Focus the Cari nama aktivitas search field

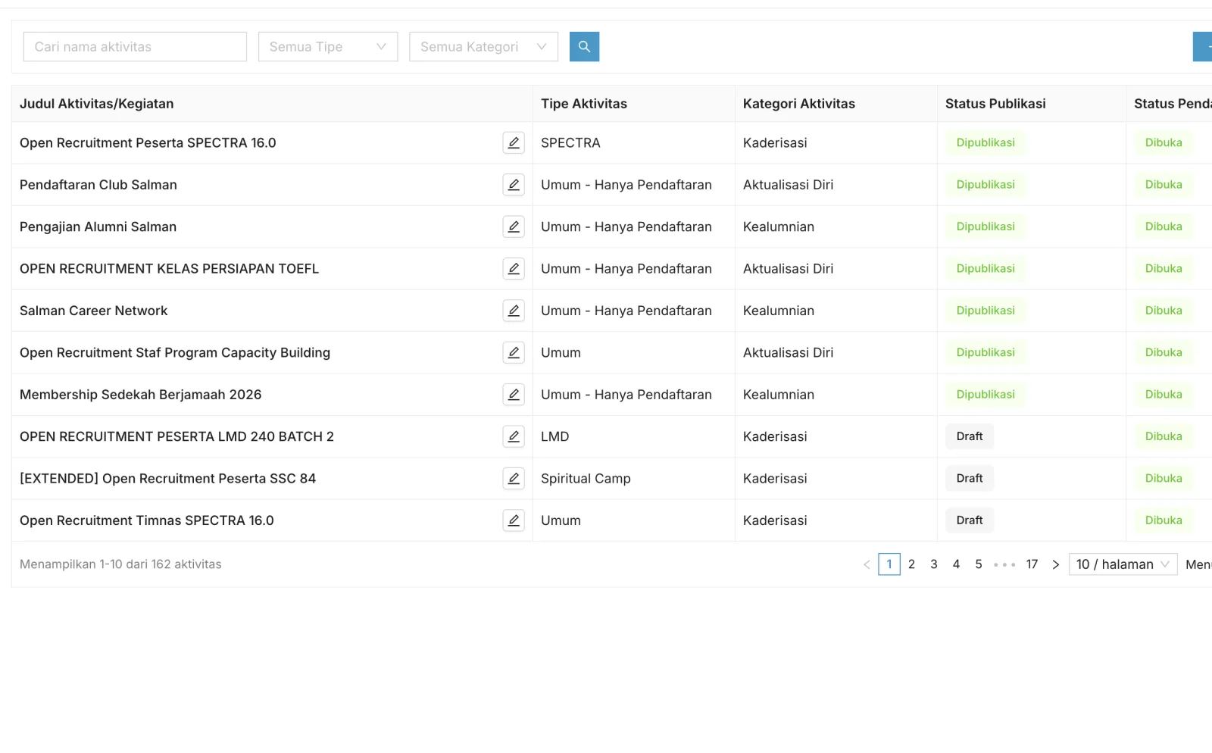coord(135,47)
